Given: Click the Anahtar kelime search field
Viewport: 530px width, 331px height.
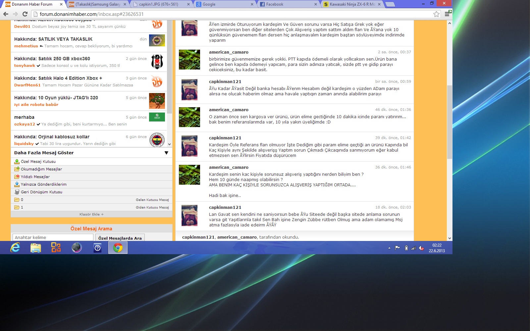Looking at the screenshot, I should pyautogui.click(x=53, y=237).
